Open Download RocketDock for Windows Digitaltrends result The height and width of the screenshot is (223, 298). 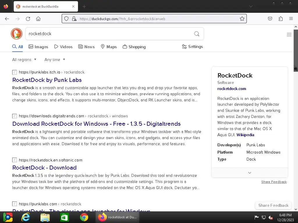96,124
